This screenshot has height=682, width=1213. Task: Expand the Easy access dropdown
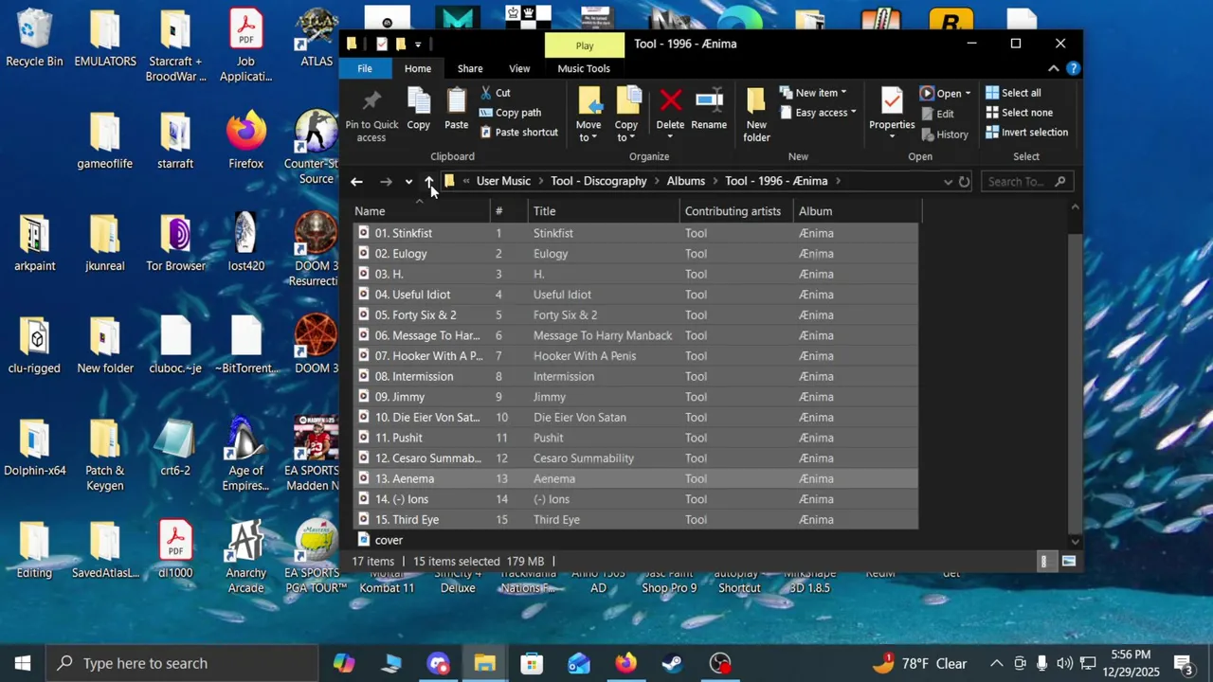(x=819, y=113)
